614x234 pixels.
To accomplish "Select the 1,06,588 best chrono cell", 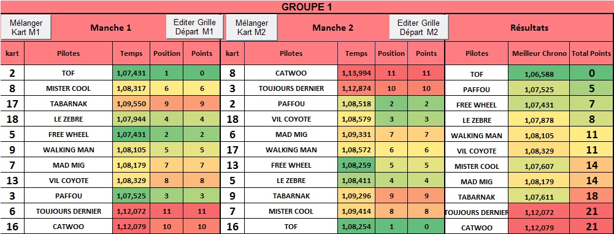I will tap(539, 74).
